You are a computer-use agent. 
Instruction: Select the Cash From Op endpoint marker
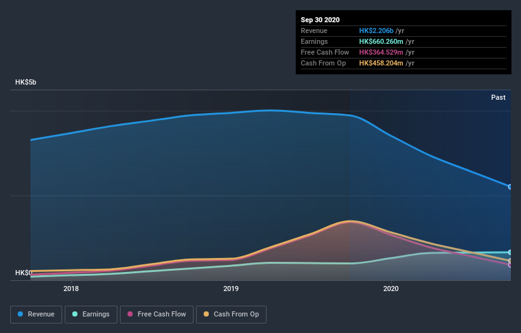(510, 261)
